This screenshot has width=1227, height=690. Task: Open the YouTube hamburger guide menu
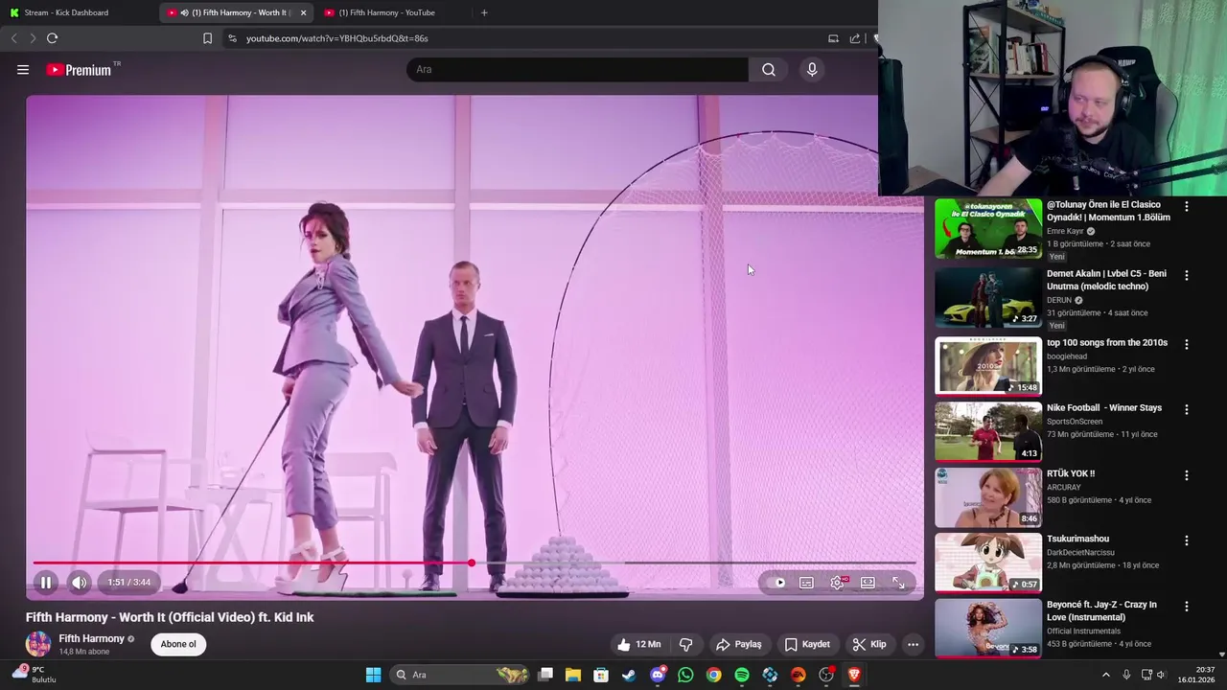pos(23,69)
